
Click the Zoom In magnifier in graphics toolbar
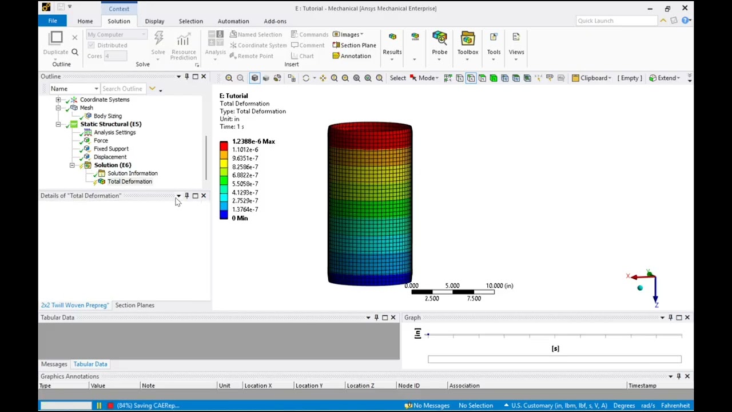[x=229, y=78]
